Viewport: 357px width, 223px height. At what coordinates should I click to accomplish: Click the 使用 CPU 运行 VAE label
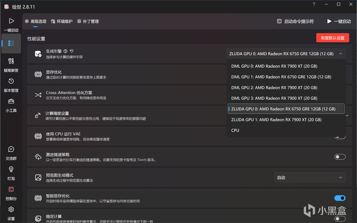(x=63, y=134)
